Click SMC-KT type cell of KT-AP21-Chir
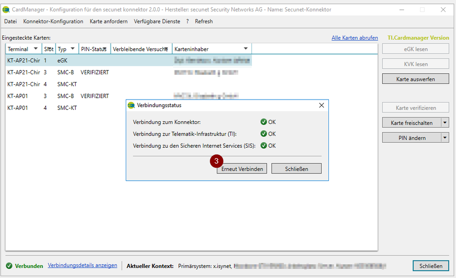The width and height of the screenshot is (456, 278). click(x=67, y=84)
